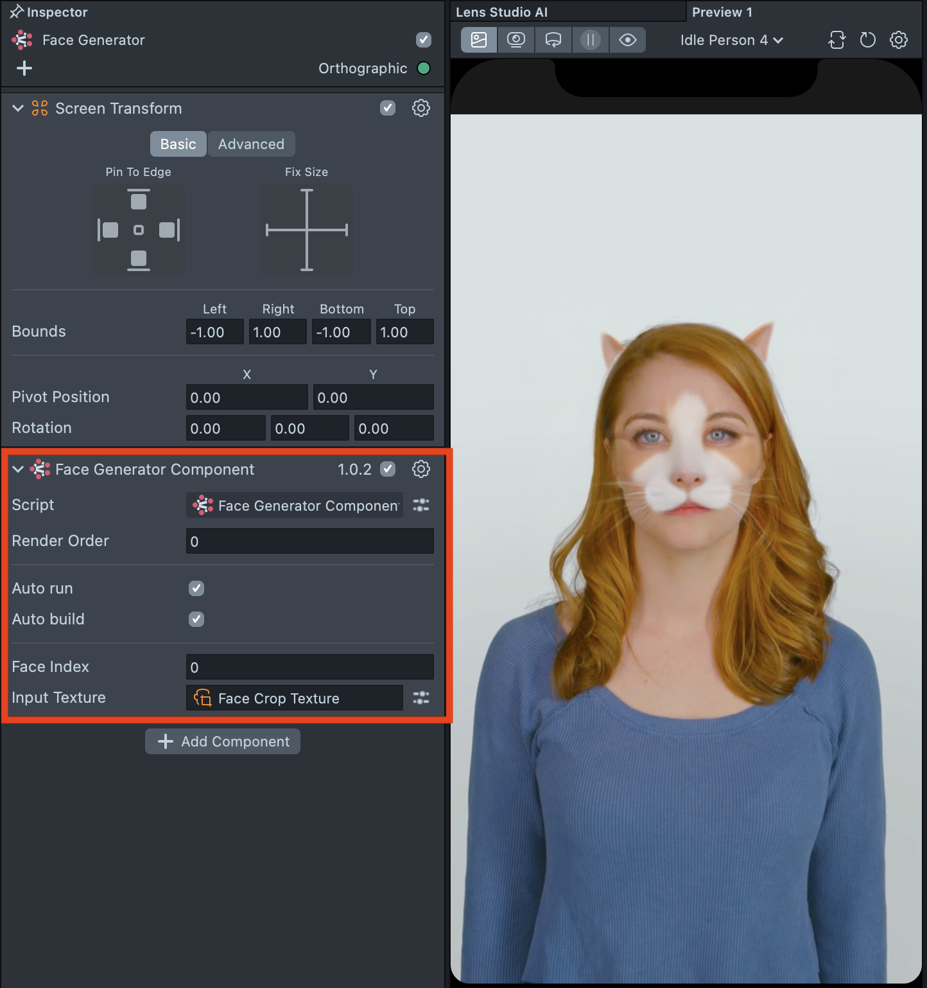Collapse the Screen Transform section

click(x=18, y=109)
